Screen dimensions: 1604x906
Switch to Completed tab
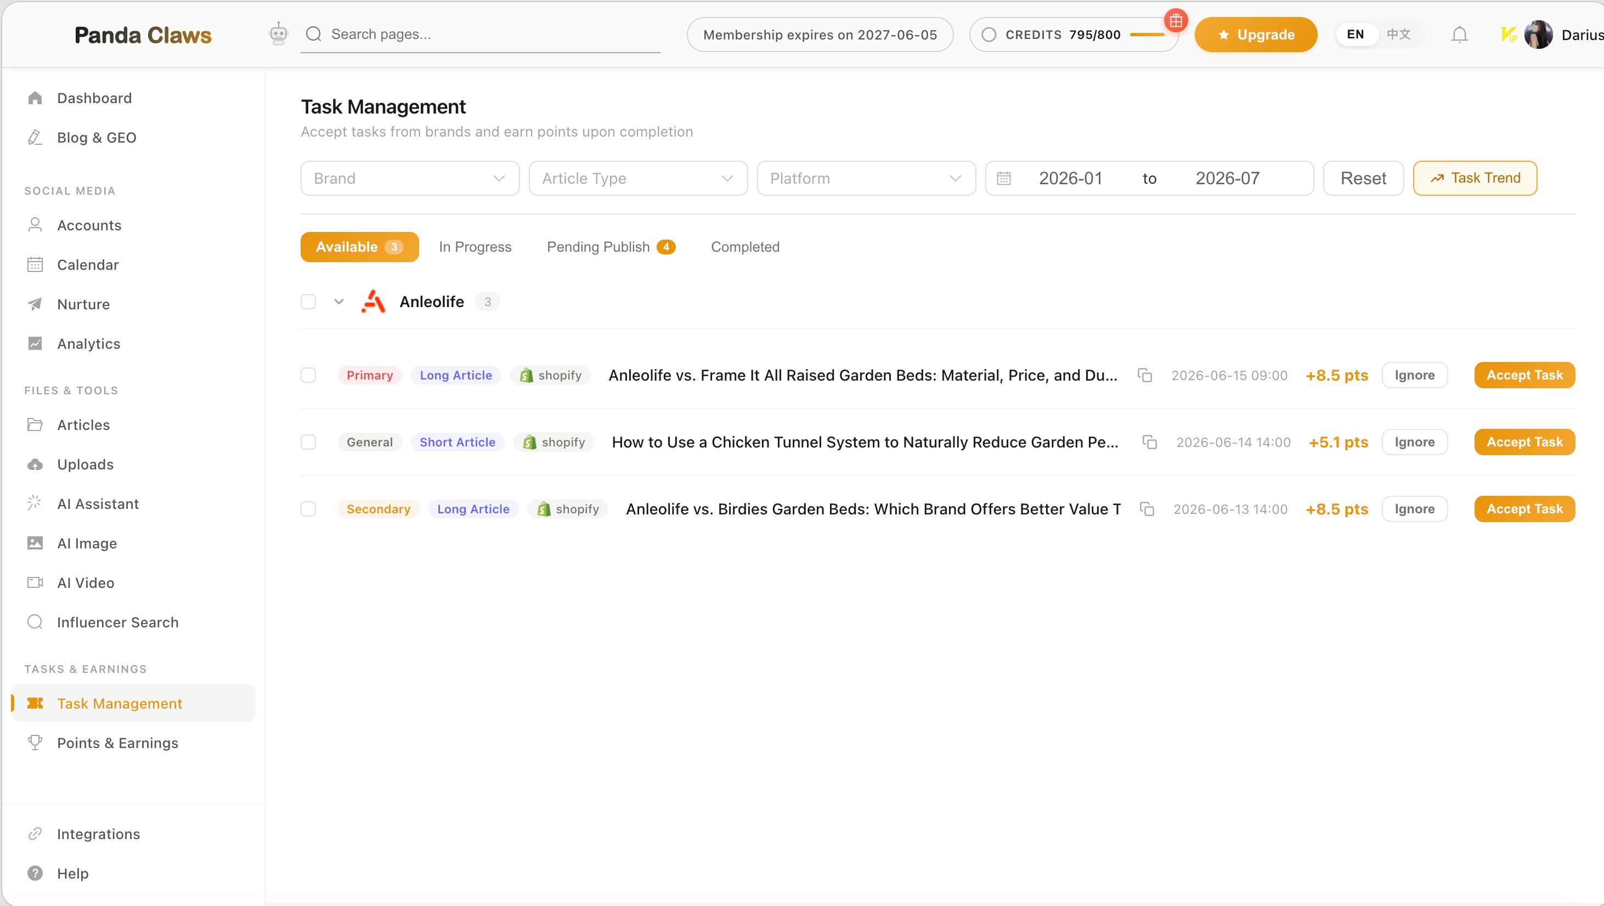point(745,247)
